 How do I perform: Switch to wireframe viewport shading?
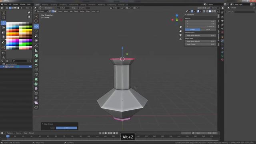(x=207, y=11)
